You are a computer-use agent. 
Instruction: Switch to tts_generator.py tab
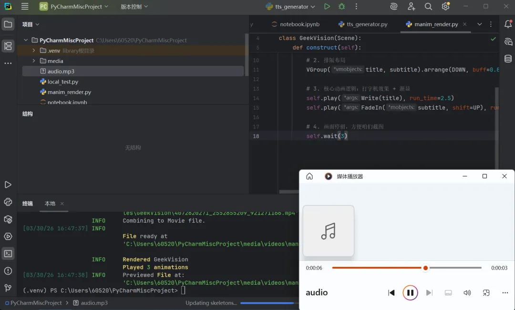(363, 24)
